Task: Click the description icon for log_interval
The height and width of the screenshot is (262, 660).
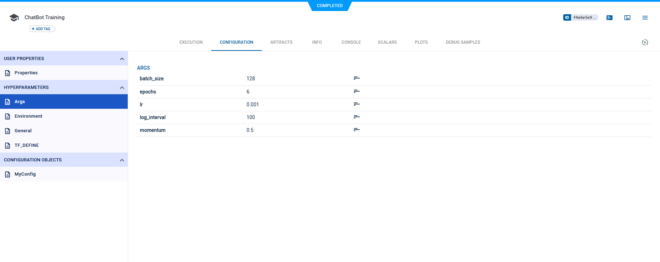Action: click(357, 117)
